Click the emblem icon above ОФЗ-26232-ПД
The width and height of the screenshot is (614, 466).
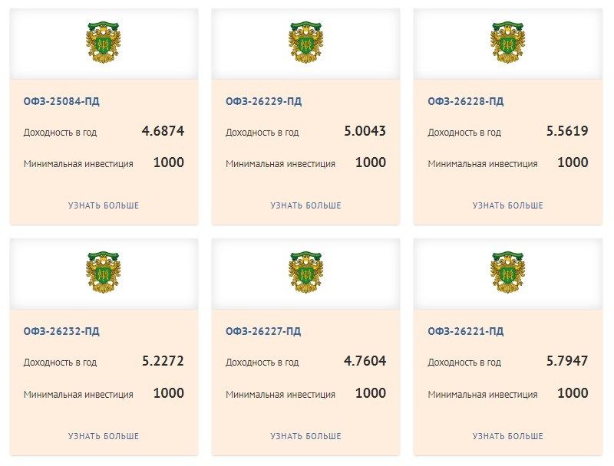coord(104,272)
